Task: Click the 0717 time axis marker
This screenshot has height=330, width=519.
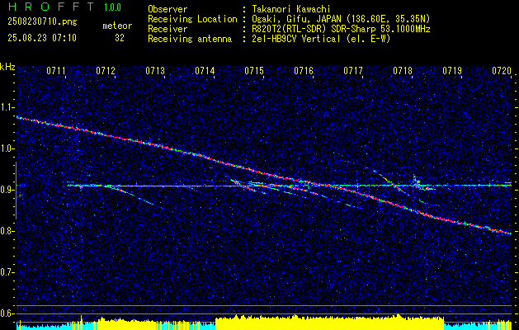Action: [353, 70]
